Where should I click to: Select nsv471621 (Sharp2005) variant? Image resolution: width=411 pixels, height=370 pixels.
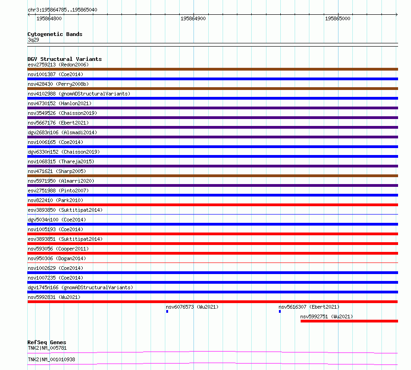click(57, 171)
